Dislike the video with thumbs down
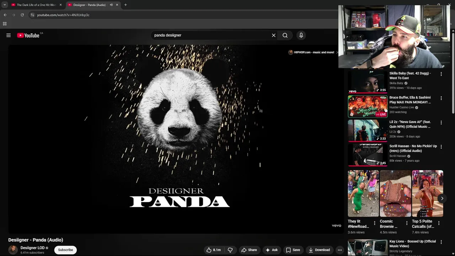455x256 pixels. point(230,250)
